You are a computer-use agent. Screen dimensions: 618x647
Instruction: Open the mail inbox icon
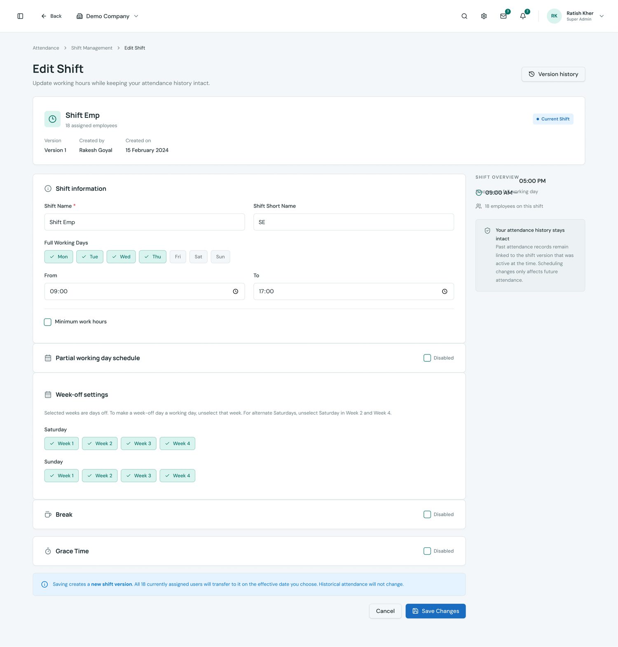pyautogui.click(x=503, y=16)
